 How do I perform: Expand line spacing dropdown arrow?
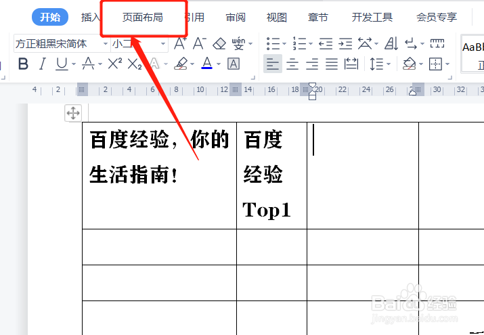[x=389, y=64]
